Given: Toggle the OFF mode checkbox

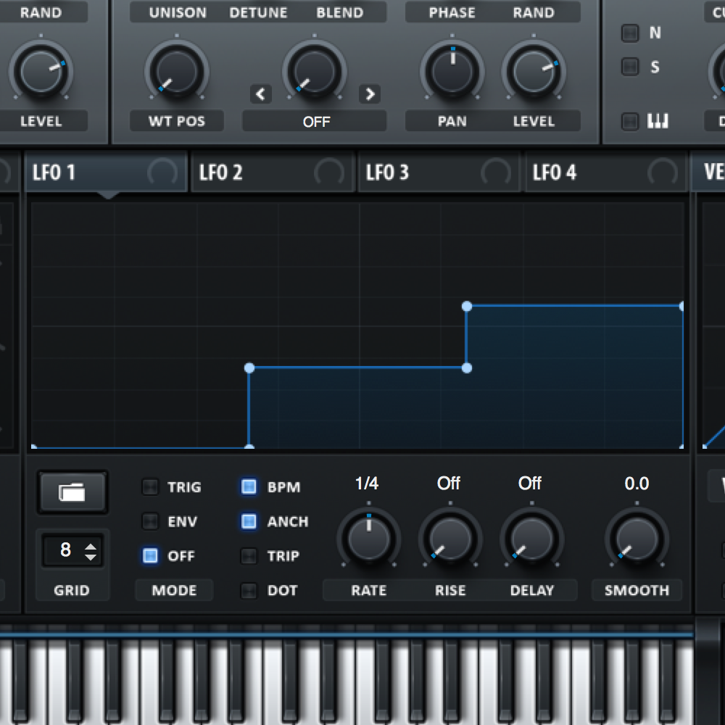Looking at the screenshot, I should tap(150, 556).
